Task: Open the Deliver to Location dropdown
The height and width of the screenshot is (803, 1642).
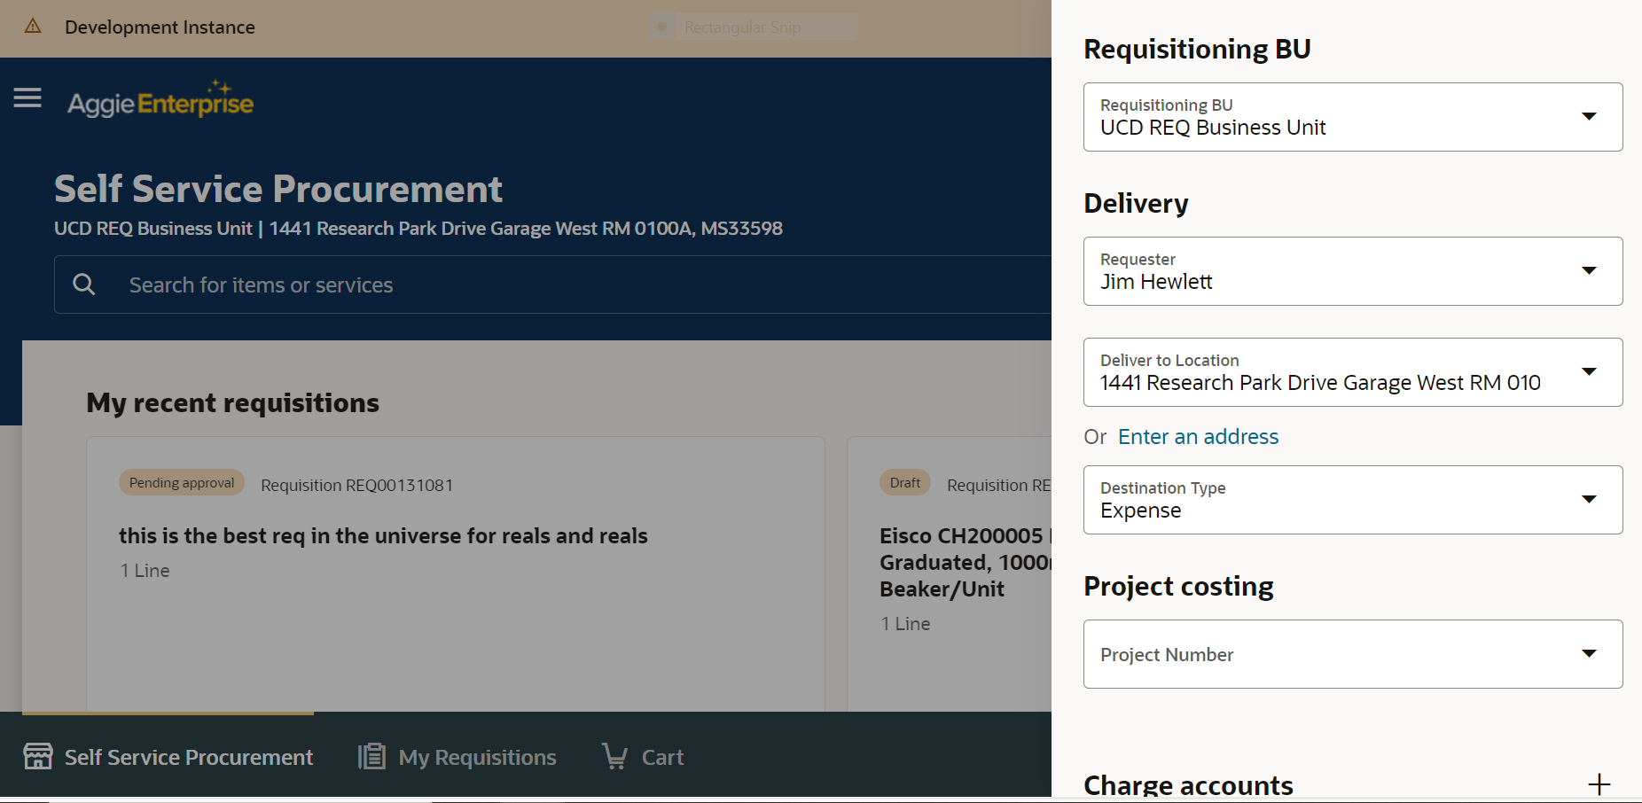Action: pos(1353,372)
